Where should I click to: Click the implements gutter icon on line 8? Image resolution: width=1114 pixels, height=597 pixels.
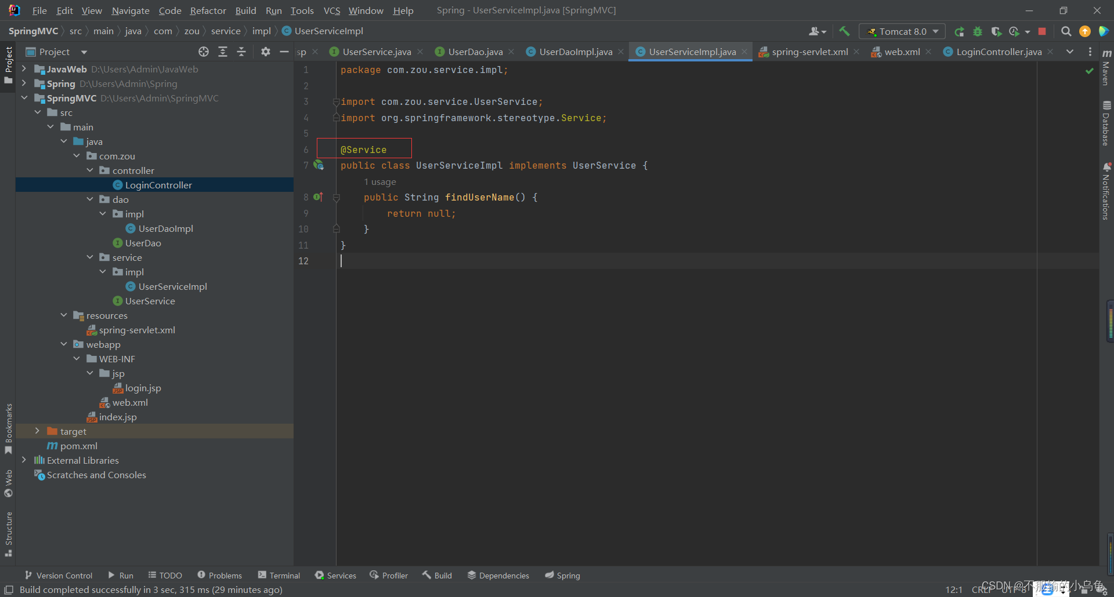[318, 197]
